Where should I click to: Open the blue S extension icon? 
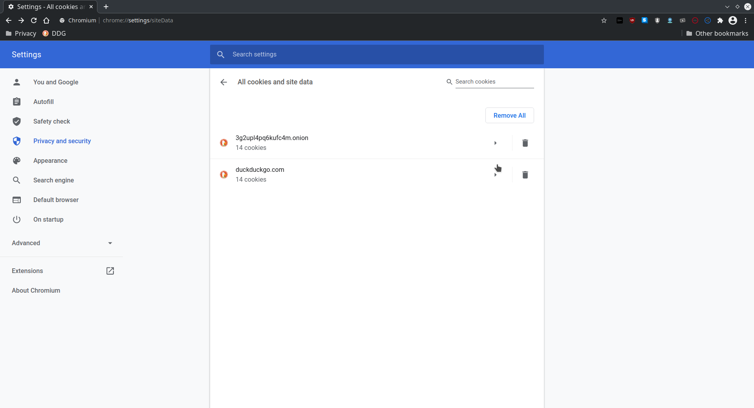(645, 20)
